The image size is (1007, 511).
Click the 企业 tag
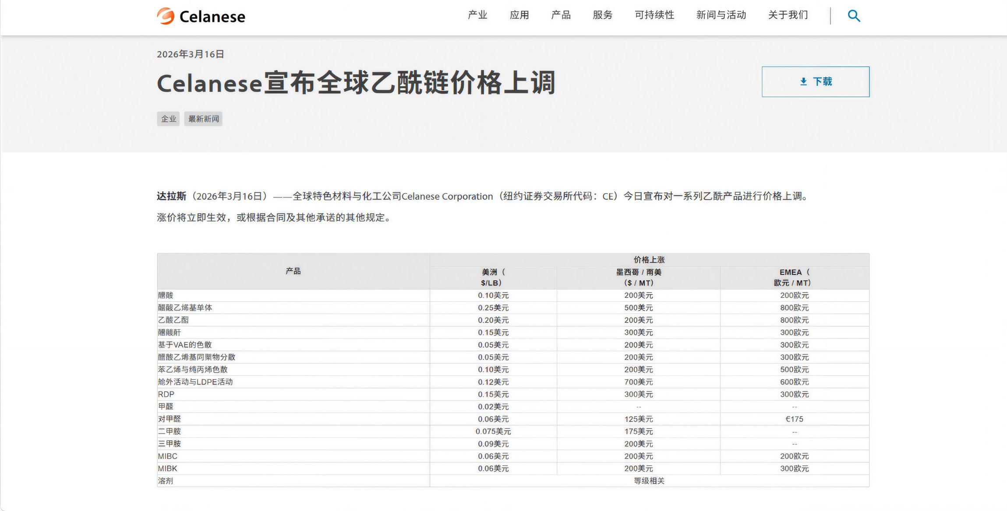tap(168, 119)
